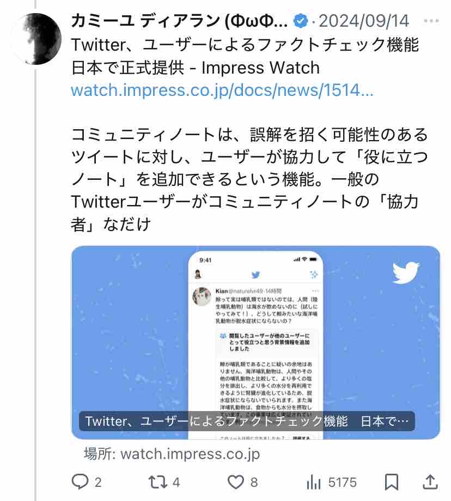Retweet this post with repost icon
This screenshot has height=501, width=451.
(x=157, y=482)
